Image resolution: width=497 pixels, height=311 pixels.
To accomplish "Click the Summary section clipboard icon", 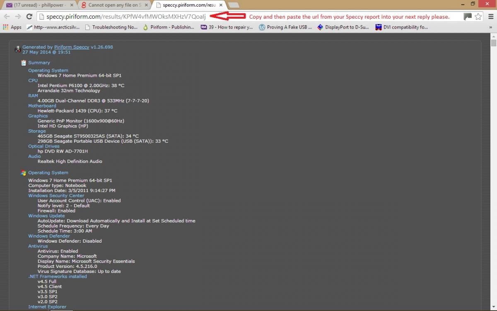I will coord(24,63).
